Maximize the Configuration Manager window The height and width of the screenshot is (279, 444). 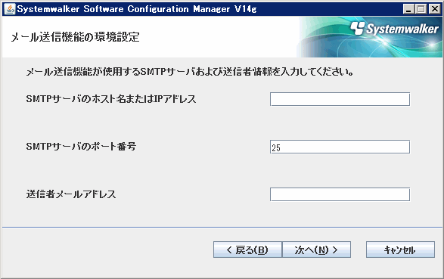click(x=421, y=9)
